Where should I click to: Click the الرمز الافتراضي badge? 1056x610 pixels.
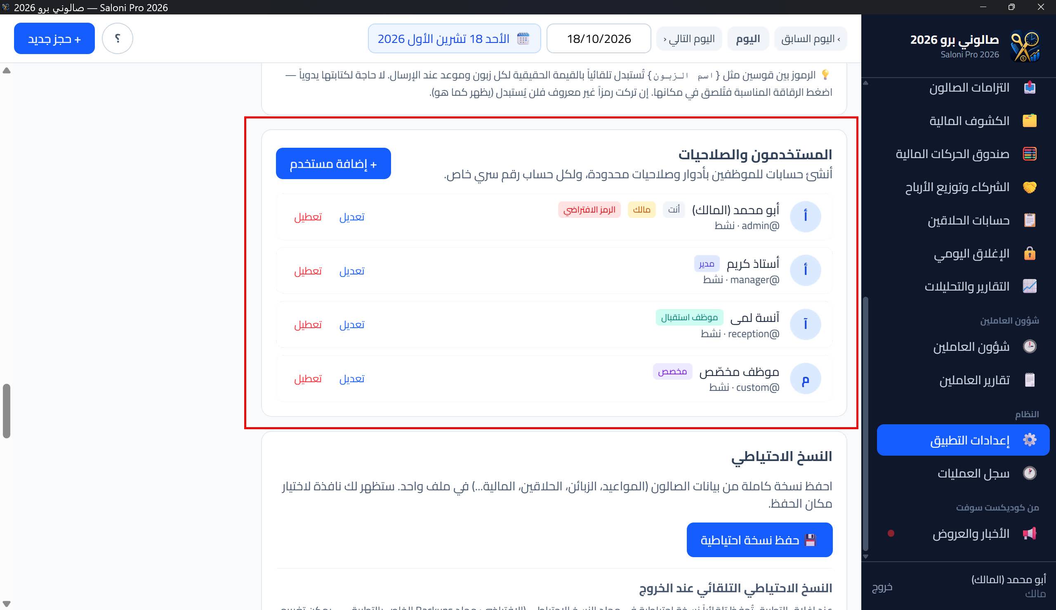pyautogui.click(x=589, y=210)
